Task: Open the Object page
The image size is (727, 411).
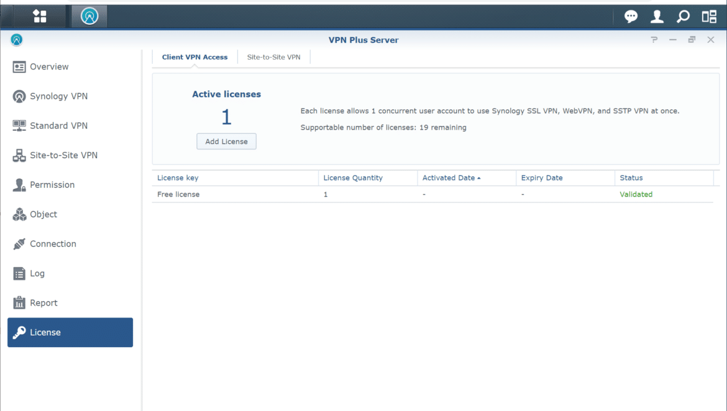Action: (x=70, y=214)
